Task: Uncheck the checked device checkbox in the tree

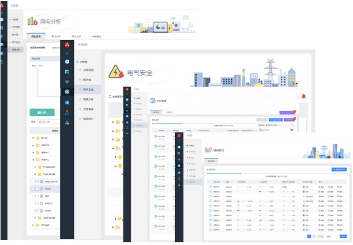Action: tap(37, 181)
